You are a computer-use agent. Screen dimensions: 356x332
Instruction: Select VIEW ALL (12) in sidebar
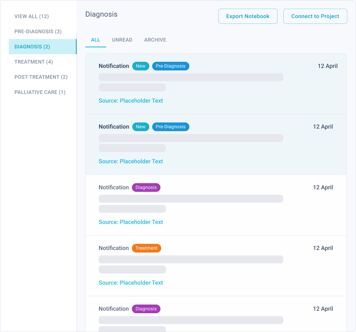(x=31, y=16)
